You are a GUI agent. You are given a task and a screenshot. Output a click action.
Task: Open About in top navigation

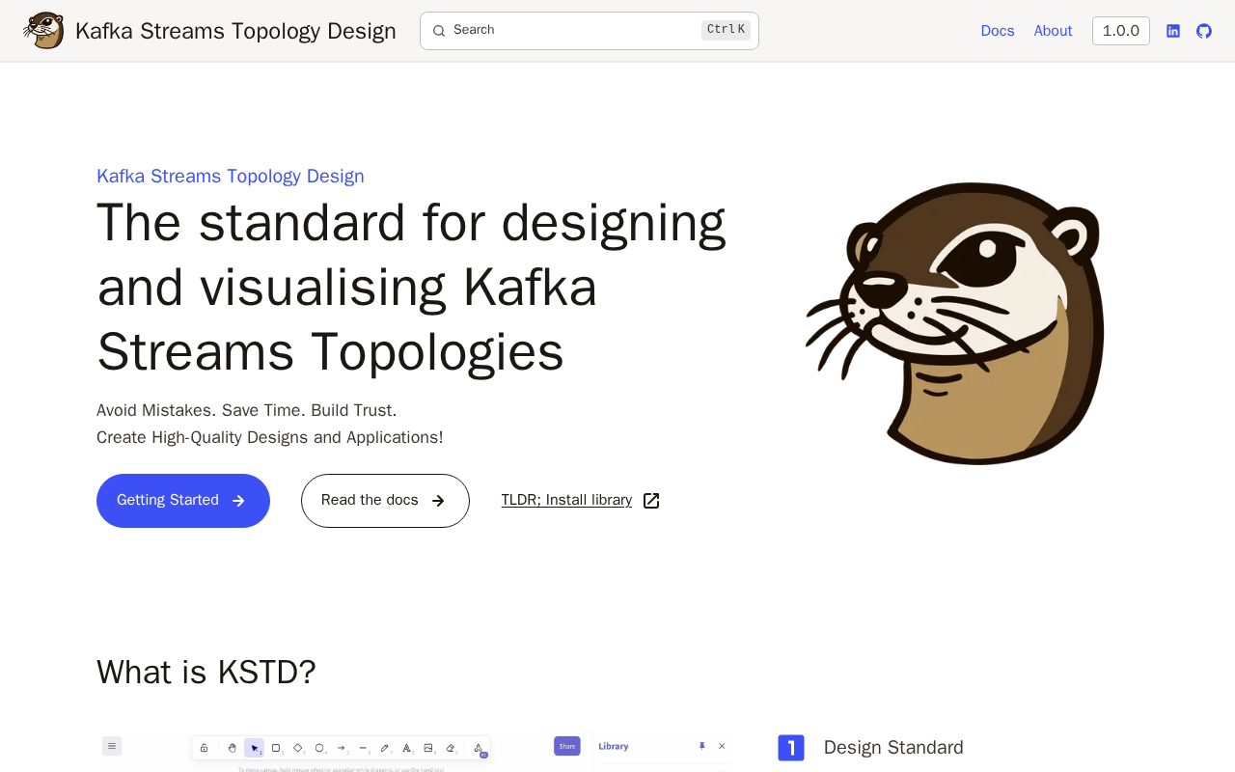(x=1053, y=31)
